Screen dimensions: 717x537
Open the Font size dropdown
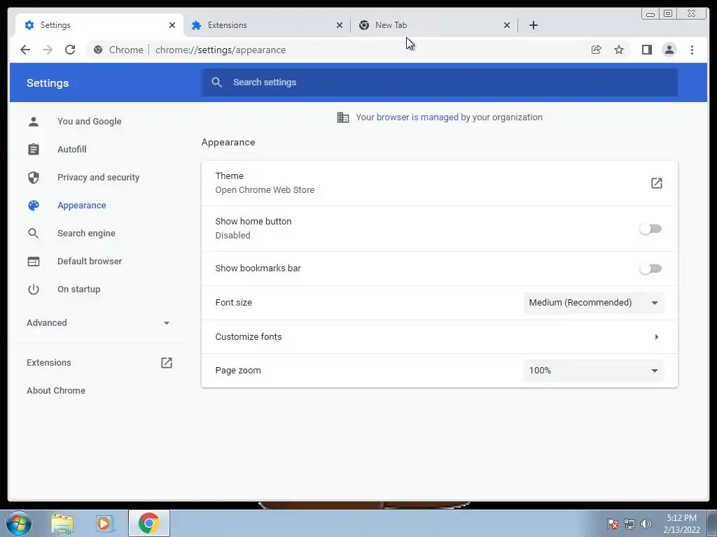click(x=594, y=303)
